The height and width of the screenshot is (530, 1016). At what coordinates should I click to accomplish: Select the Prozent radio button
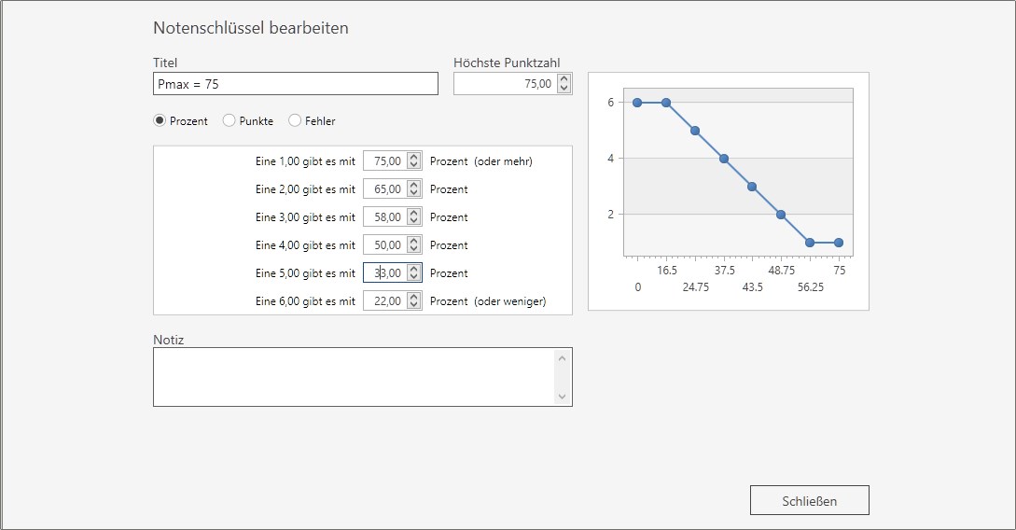(x=160, y=120)
